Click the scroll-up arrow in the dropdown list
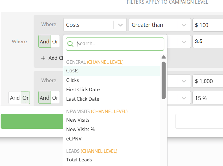Viewport: 223px width, 166px height. tap(164, 57)
